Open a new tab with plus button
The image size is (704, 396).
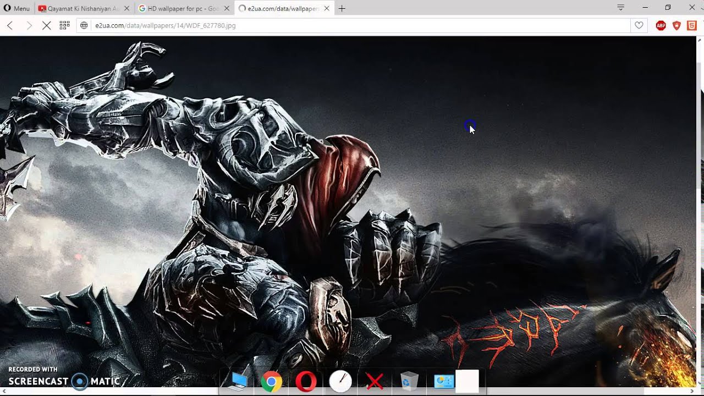[x=342, y=8]
